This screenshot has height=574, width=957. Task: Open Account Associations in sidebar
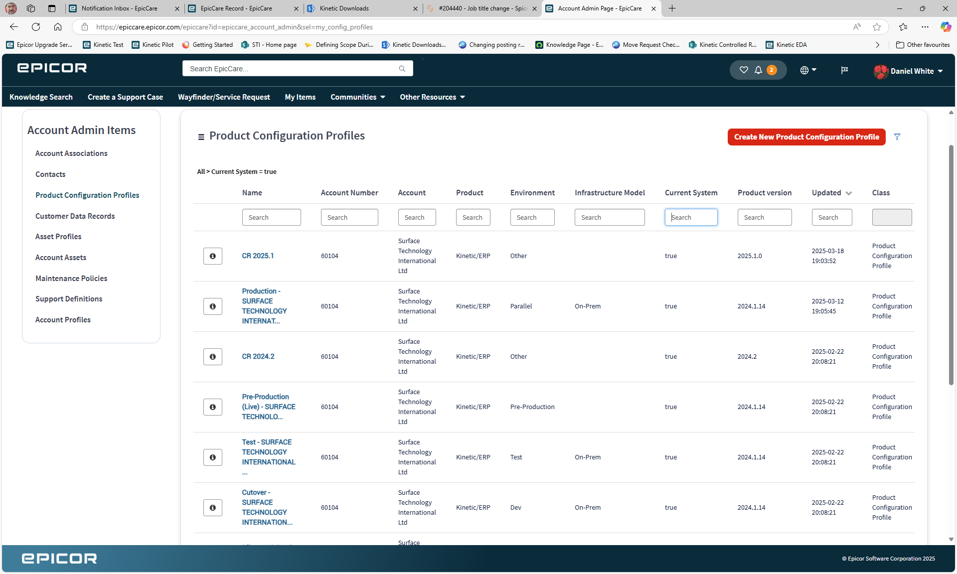(x=71, y=153)
